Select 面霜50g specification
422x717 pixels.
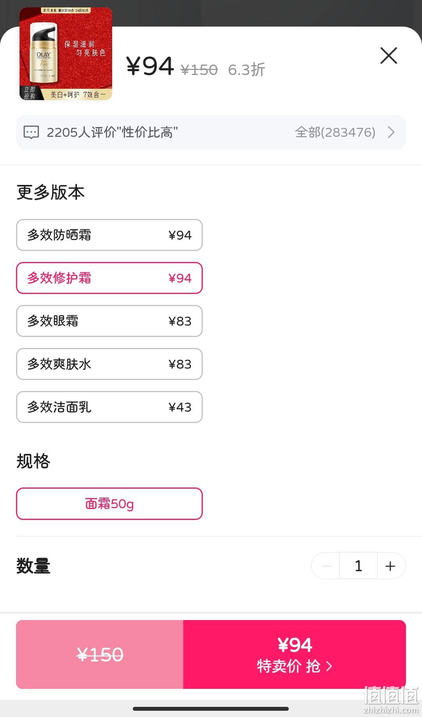tap(109, 504)
